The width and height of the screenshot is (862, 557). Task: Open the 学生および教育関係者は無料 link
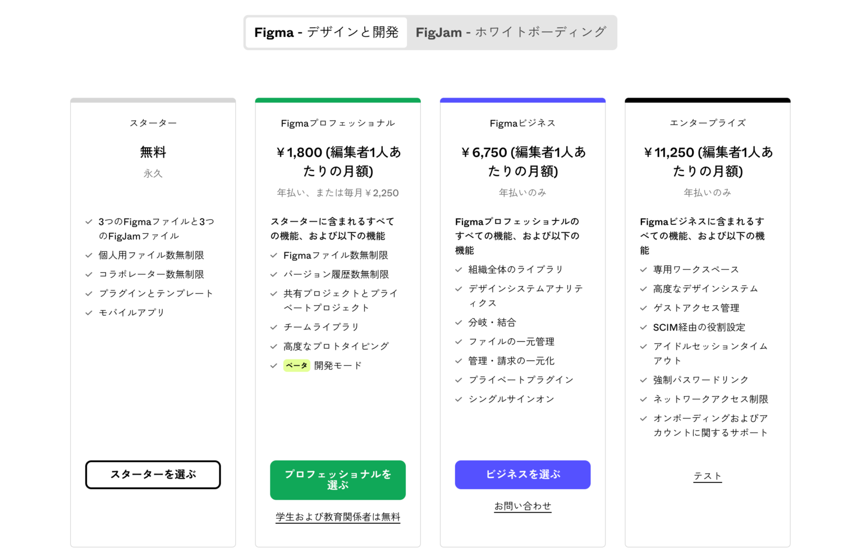click(337, 517)
